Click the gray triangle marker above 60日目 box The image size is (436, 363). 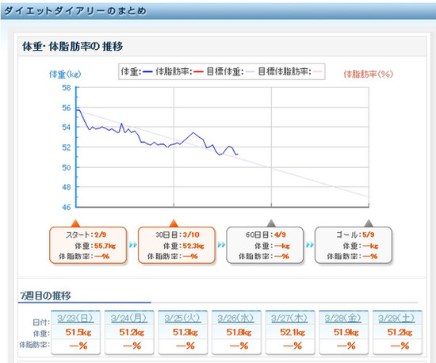[x=271, y=223]
